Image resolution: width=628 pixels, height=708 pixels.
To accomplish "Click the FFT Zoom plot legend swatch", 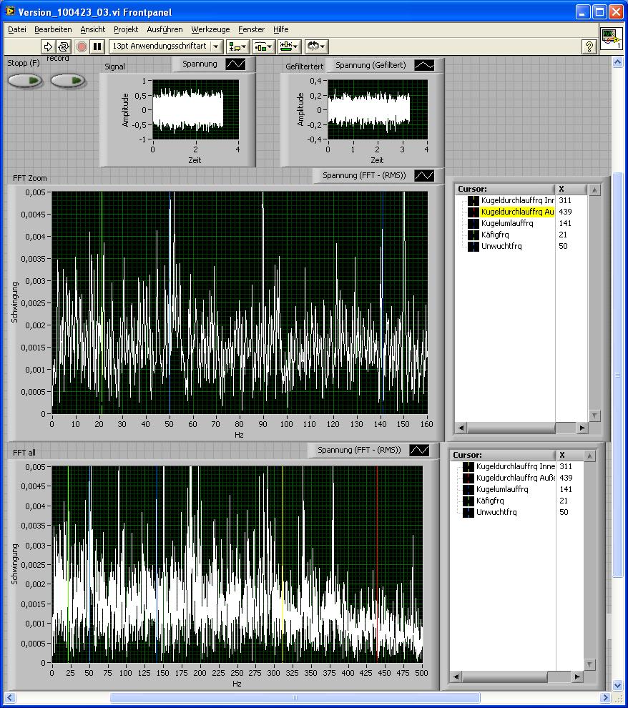I will point(424,175).
